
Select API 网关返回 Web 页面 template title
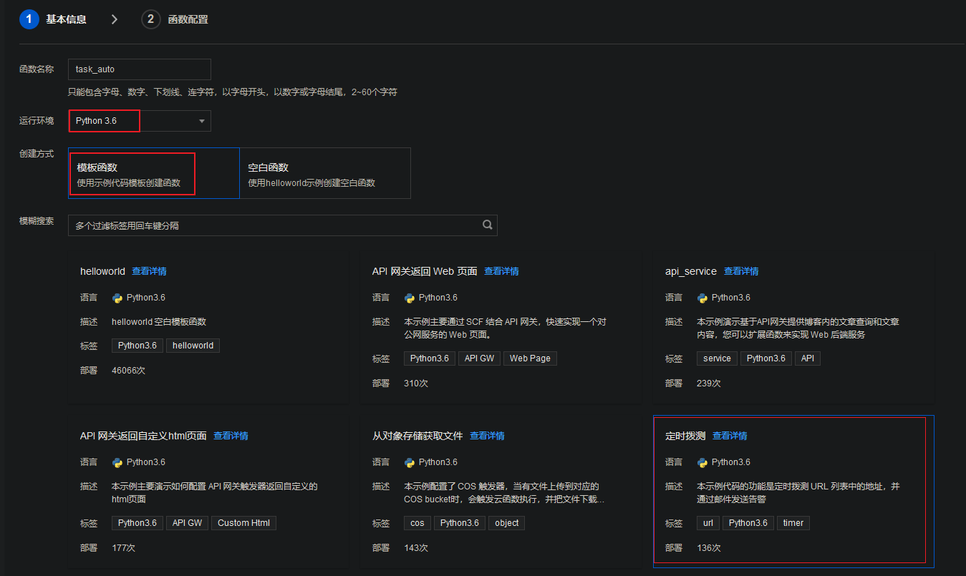(425, 271)
